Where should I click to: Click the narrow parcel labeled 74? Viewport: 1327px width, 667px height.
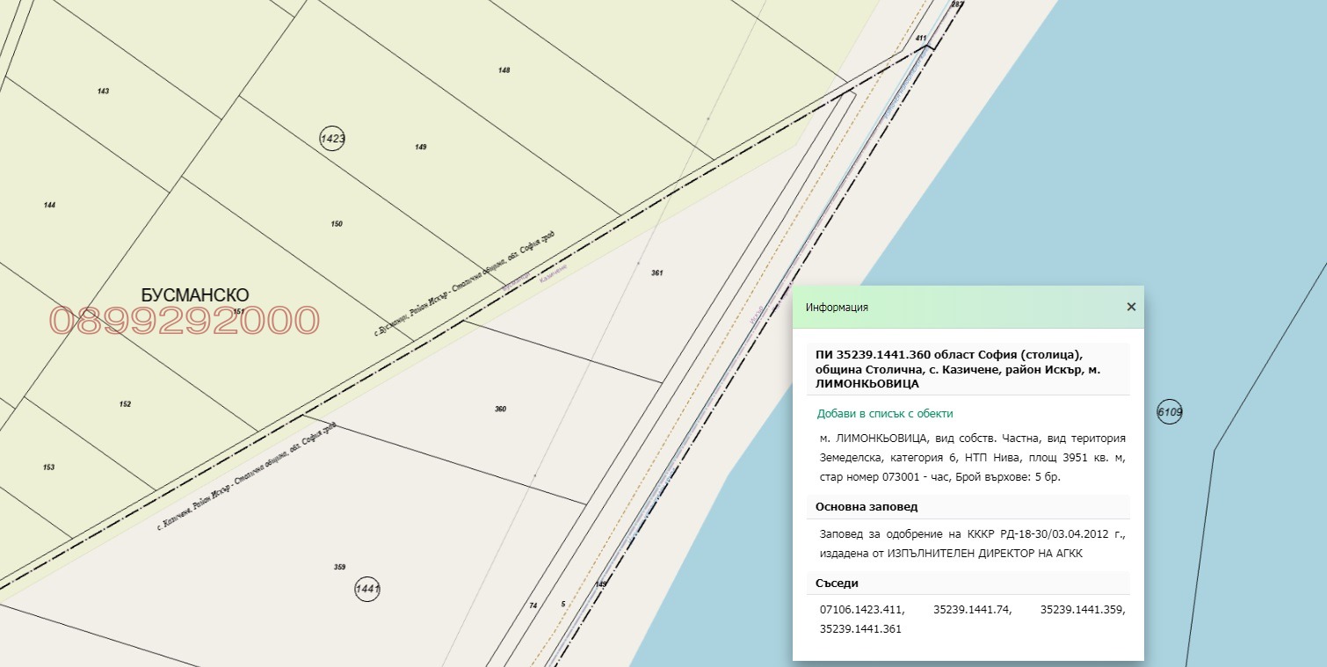coord(533,605)
